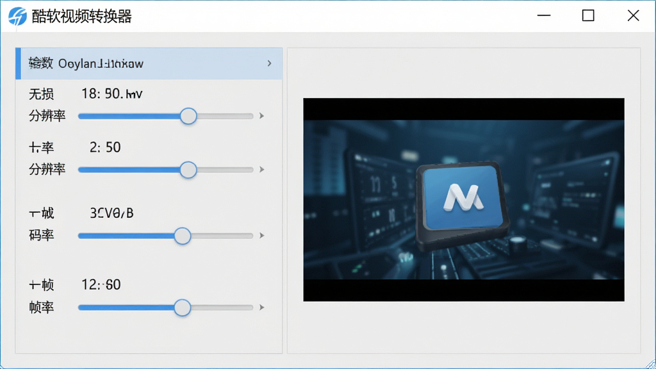Click the arrow right of the 无损 分辨率 slider

click(x=262, y=116)
